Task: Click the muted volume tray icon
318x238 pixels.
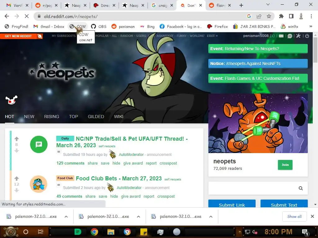Action: click(x=255, y=232)
